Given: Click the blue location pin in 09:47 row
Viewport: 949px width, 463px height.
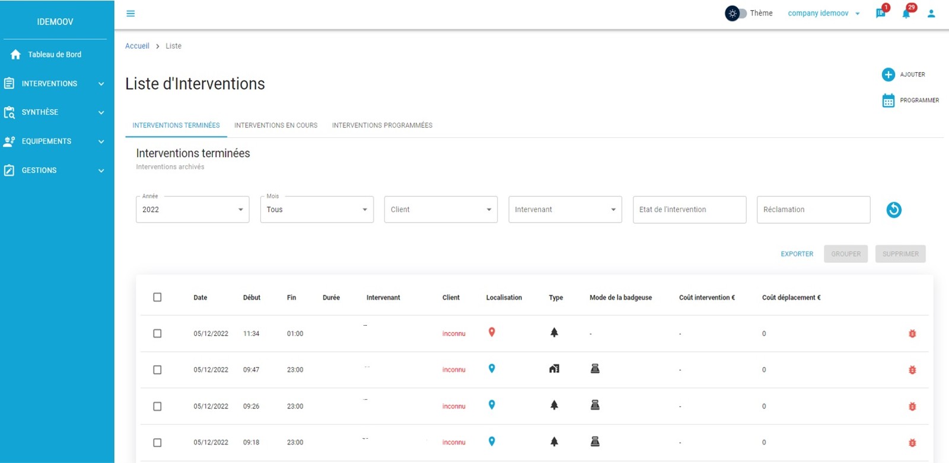Looking at the screenshot, I should click(492, 368).
